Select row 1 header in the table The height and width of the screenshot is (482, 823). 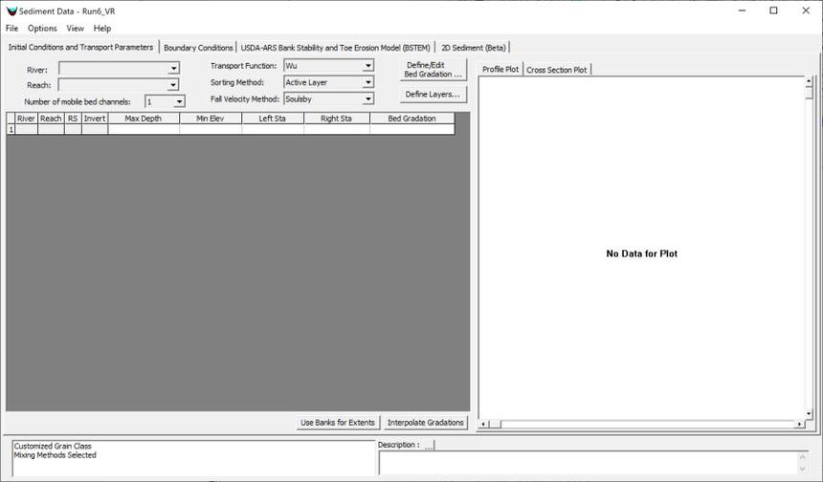11,129
